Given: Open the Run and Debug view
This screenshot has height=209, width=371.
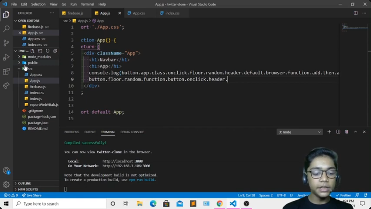Looking at the screenshot, I should click(x=6, y=57).
